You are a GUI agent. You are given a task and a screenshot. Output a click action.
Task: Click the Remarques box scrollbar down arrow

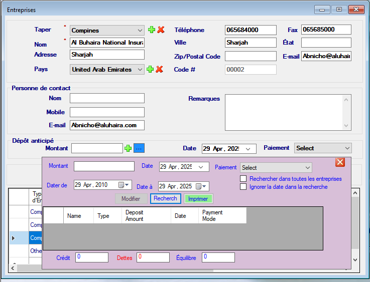(x=346, y=125)
